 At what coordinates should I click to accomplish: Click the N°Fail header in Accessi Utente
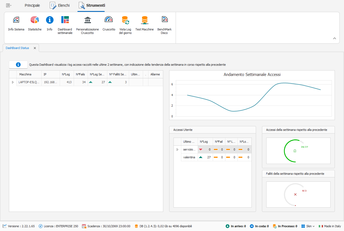tap(219, 142)
